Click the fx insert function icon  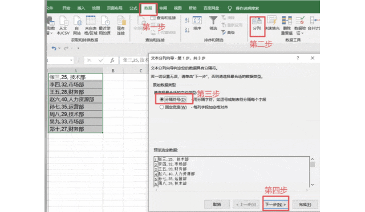[x=112, y=60]
